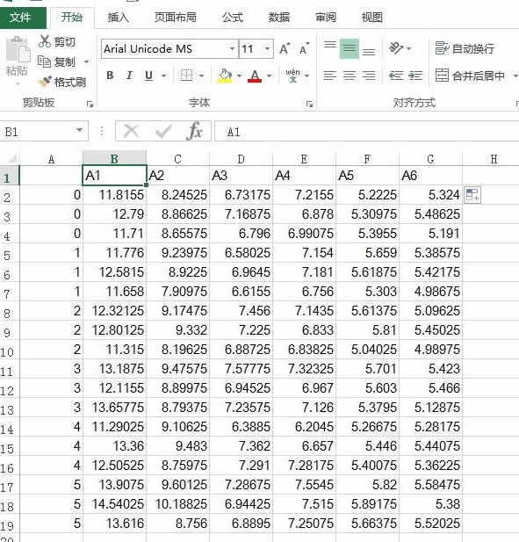Toggle Italic formatting
Image resolution: width=519 pixels, height=542 pixels.
pyautogui.click(x=129, y=76)
